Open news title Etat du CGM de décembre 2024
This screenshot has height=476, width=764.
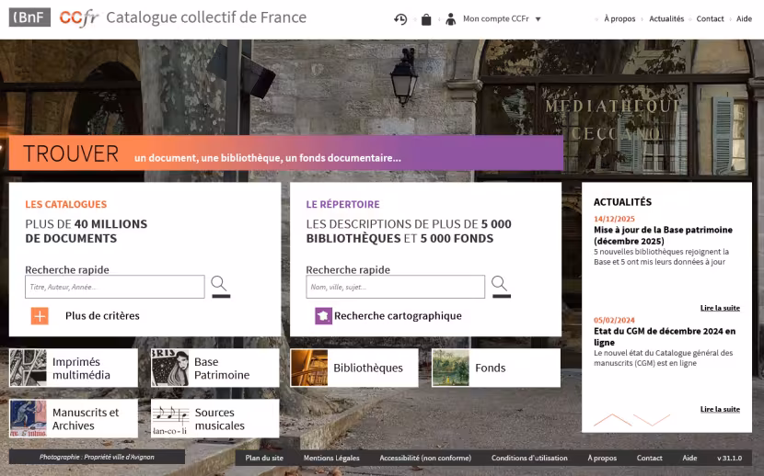664,336
